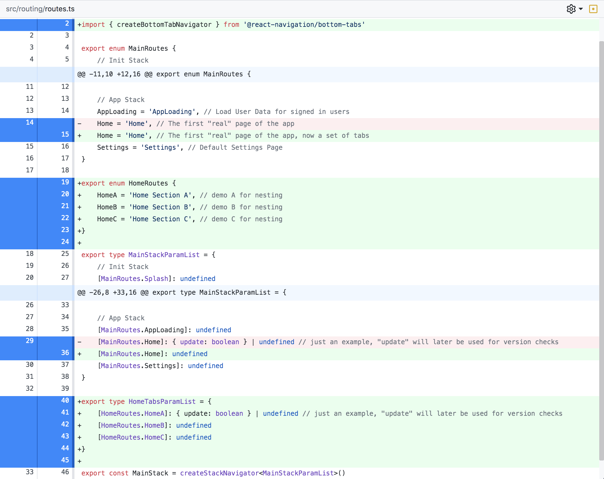The height and width of the screenshot is (479, 604).
Task: Click the 'export enum MainRoutes {' line
Action: 337,49
